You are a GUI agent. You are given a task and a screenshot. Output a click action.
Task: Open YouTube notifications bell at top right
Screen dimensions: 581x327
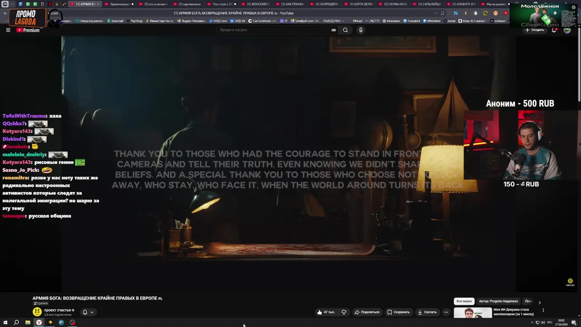tap(554, 30)
